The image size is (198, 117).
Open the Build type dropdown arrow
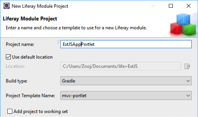pyautogui.click(x=188, y=81)
